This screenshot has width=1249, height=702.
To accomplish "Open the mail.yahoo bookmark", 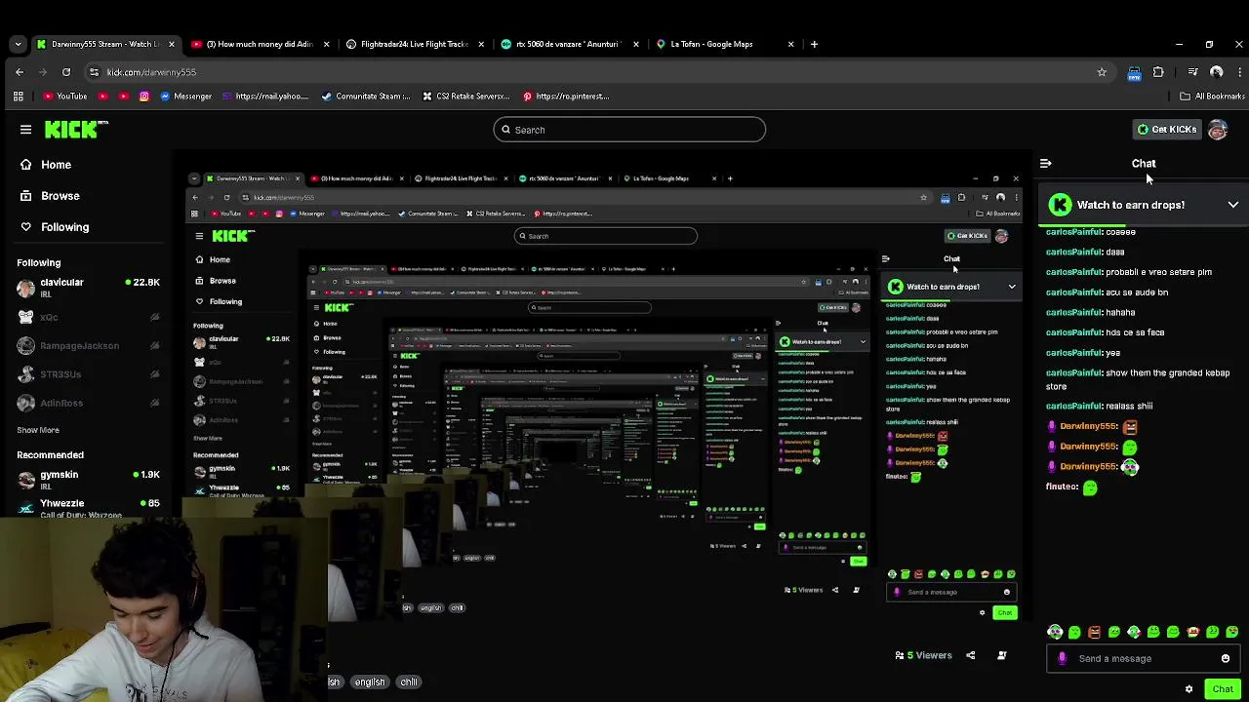I will coord(264,97).
